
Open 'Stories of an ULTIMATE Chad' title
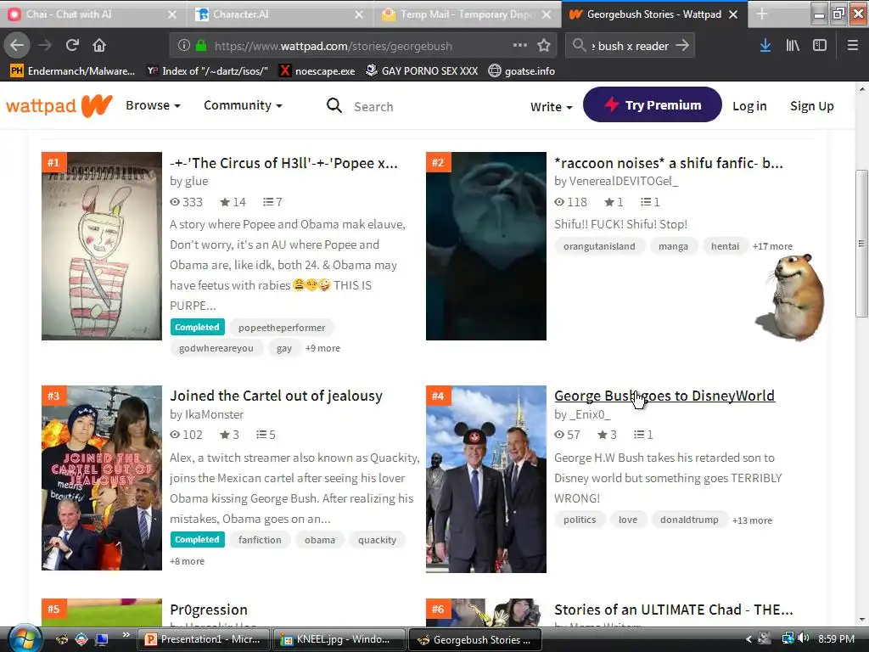[673, 610]
